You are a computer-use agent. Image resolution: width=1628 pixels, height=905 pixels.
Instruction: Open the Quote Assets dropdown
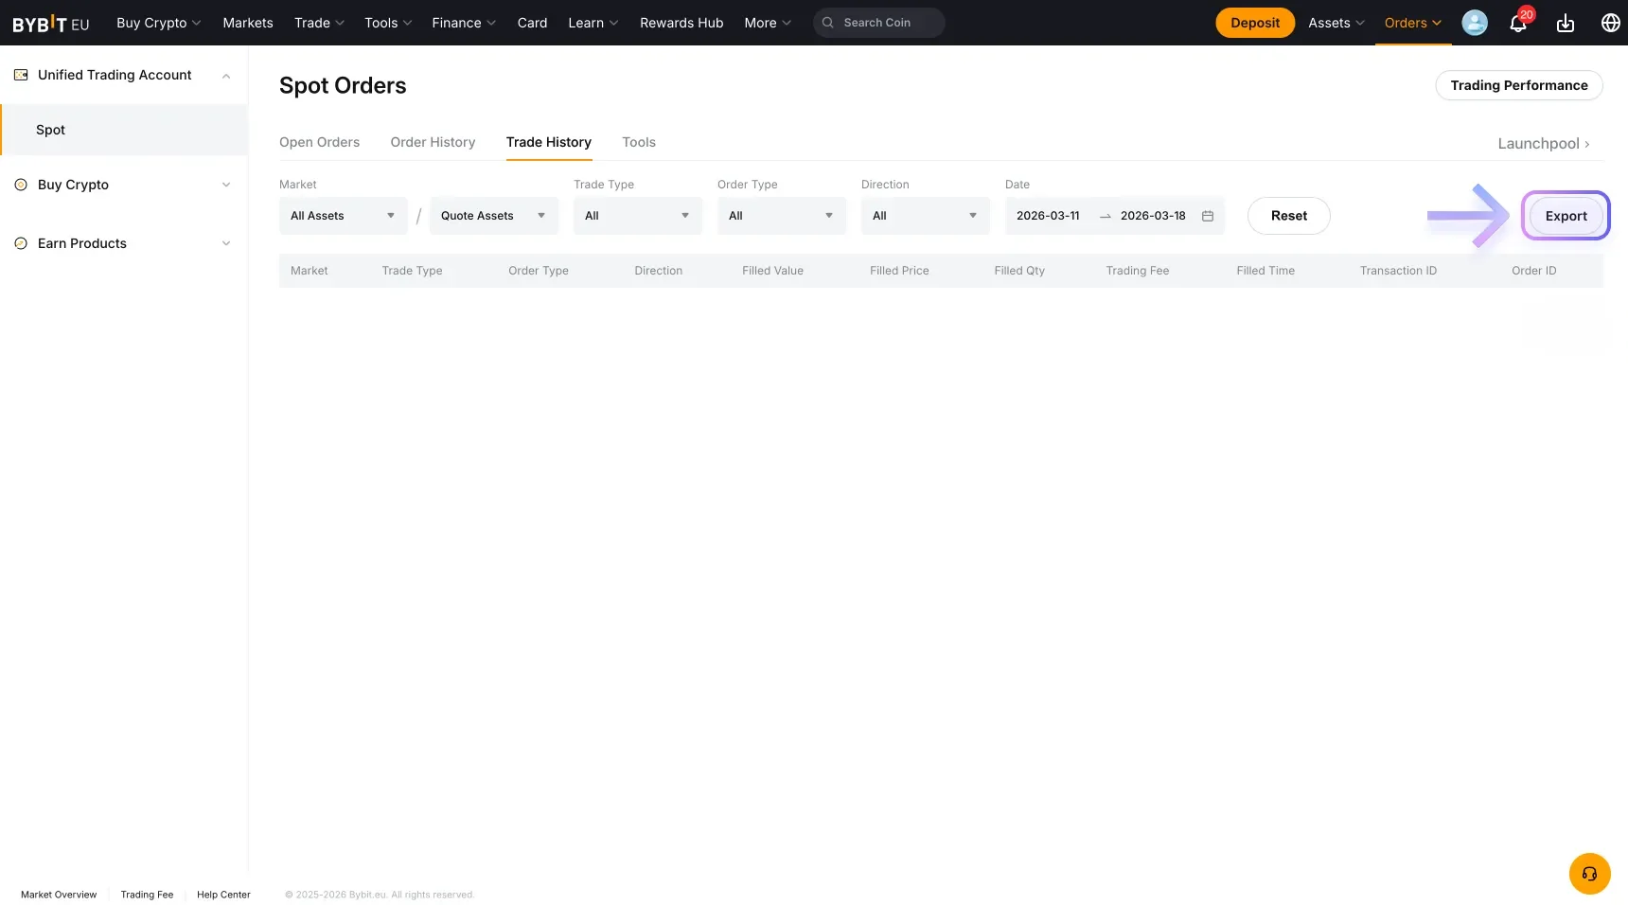coord(493,216)
